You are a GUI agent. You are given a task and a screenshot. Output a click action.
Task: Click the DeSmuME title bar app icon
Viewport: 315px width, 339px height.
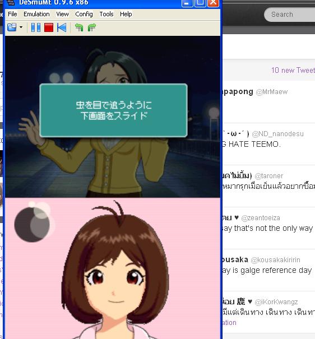click(x=11, y=3)
